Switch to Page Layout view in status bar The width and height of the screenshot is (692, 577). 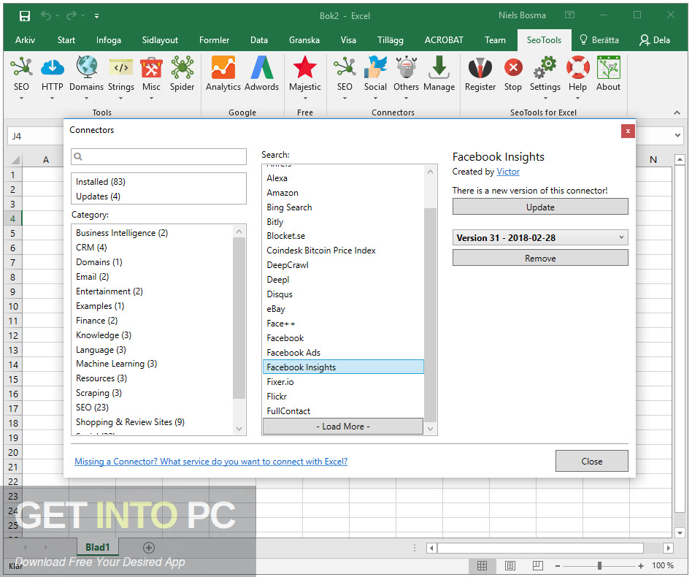(510, 565)
